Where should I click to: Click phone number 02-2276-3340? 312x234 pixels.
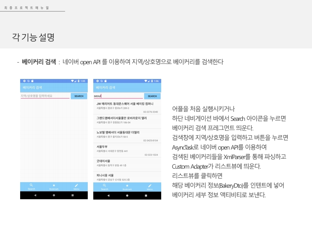(150, 112)
